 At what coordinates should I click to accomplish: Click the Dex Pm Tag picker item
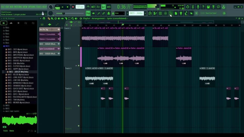pyautogui.click(x=50, y=29)
